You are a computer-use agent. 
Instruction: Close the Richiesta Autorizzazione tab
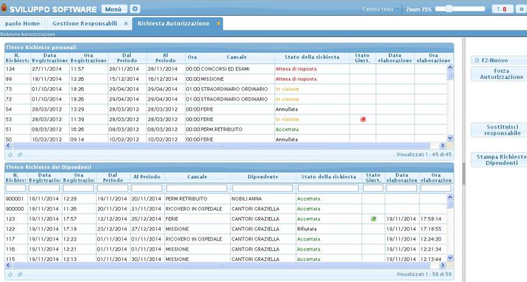[218, 23]
